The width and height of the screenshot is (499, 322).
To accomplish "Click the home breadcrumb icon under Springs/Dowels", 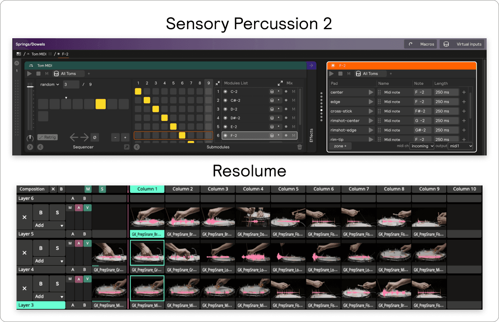I will [19, 54].
